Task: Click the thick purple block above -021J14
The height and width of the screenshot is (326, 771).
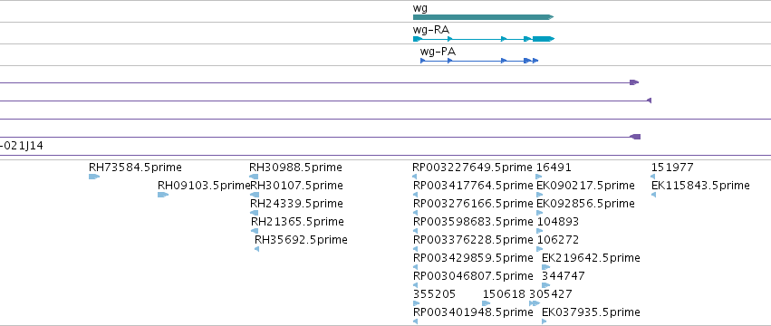Action: point(635,137)
